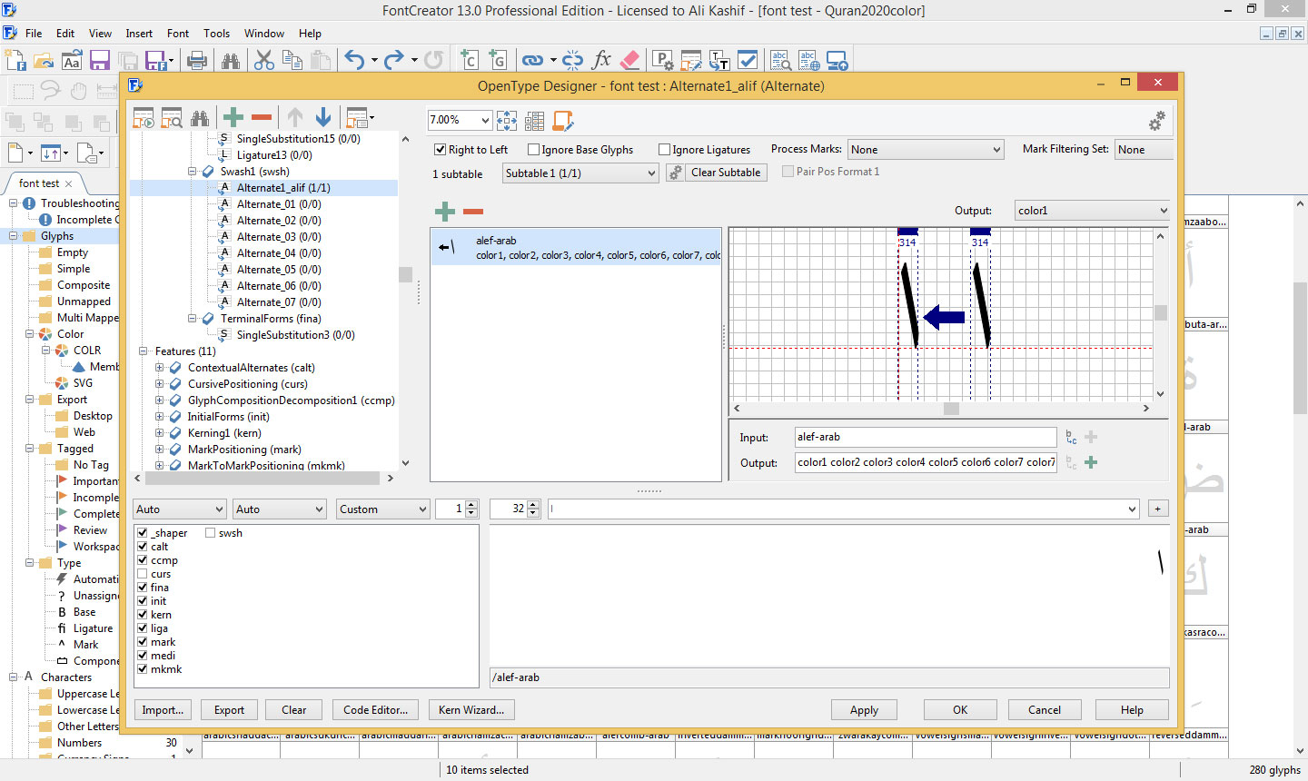The image size is (1308, 781).
Task: Click the Kern Wizard... button
Action: (x=471, y=710)
